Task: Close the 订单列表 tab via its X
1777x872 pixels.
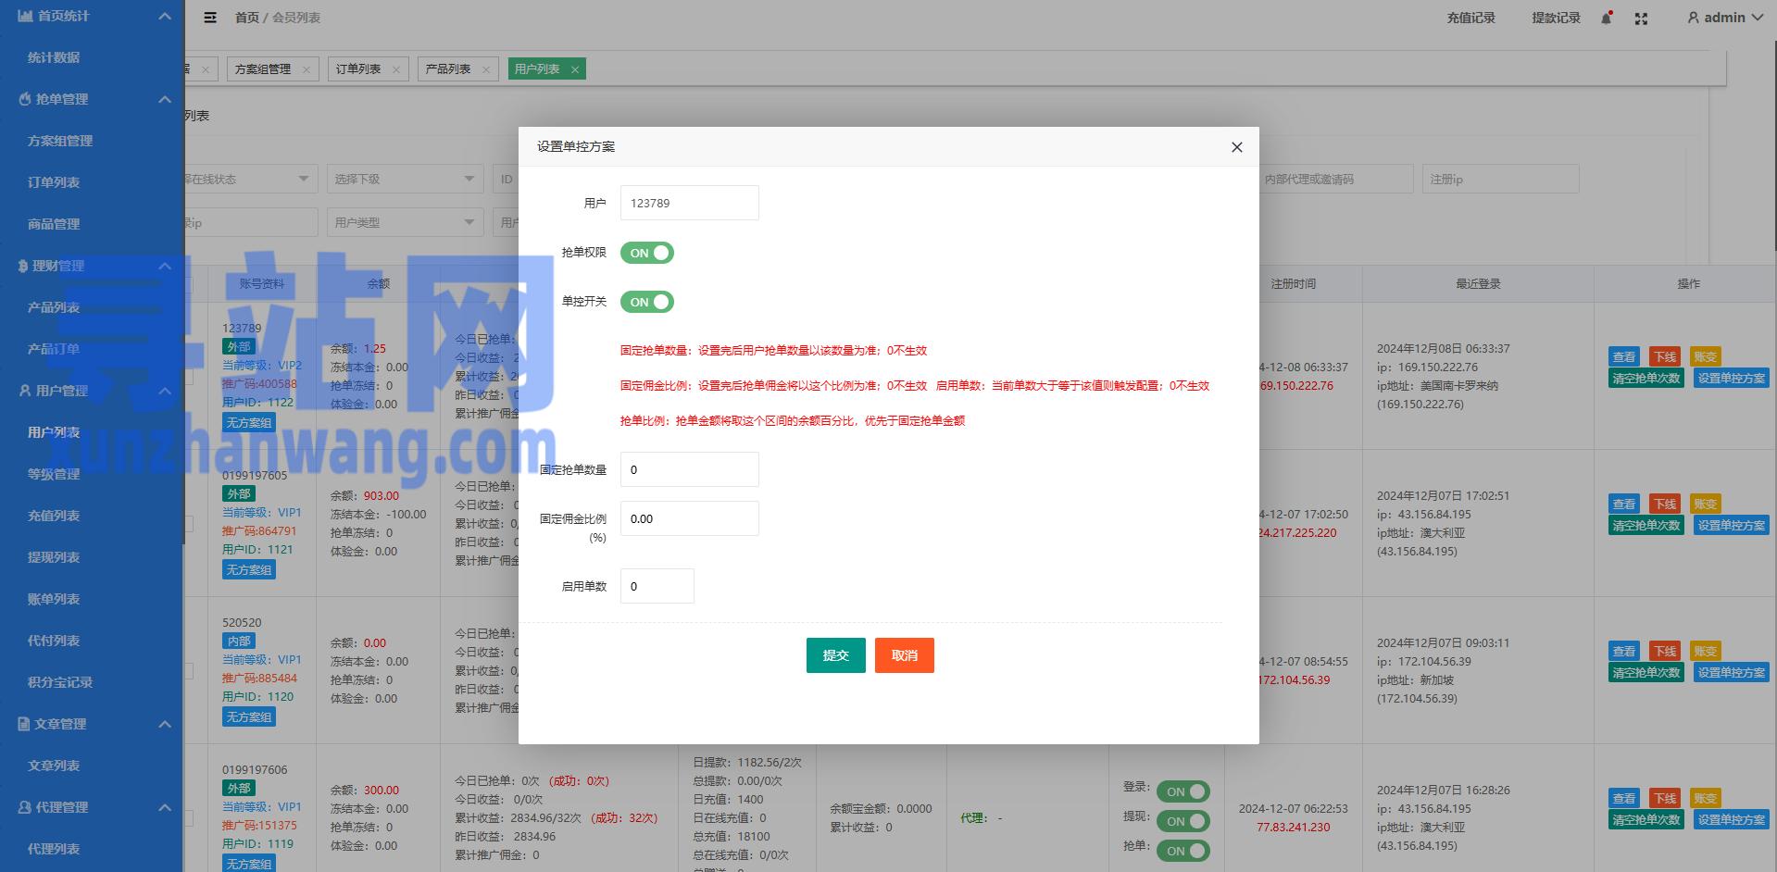Action: (x=396, y=69)
